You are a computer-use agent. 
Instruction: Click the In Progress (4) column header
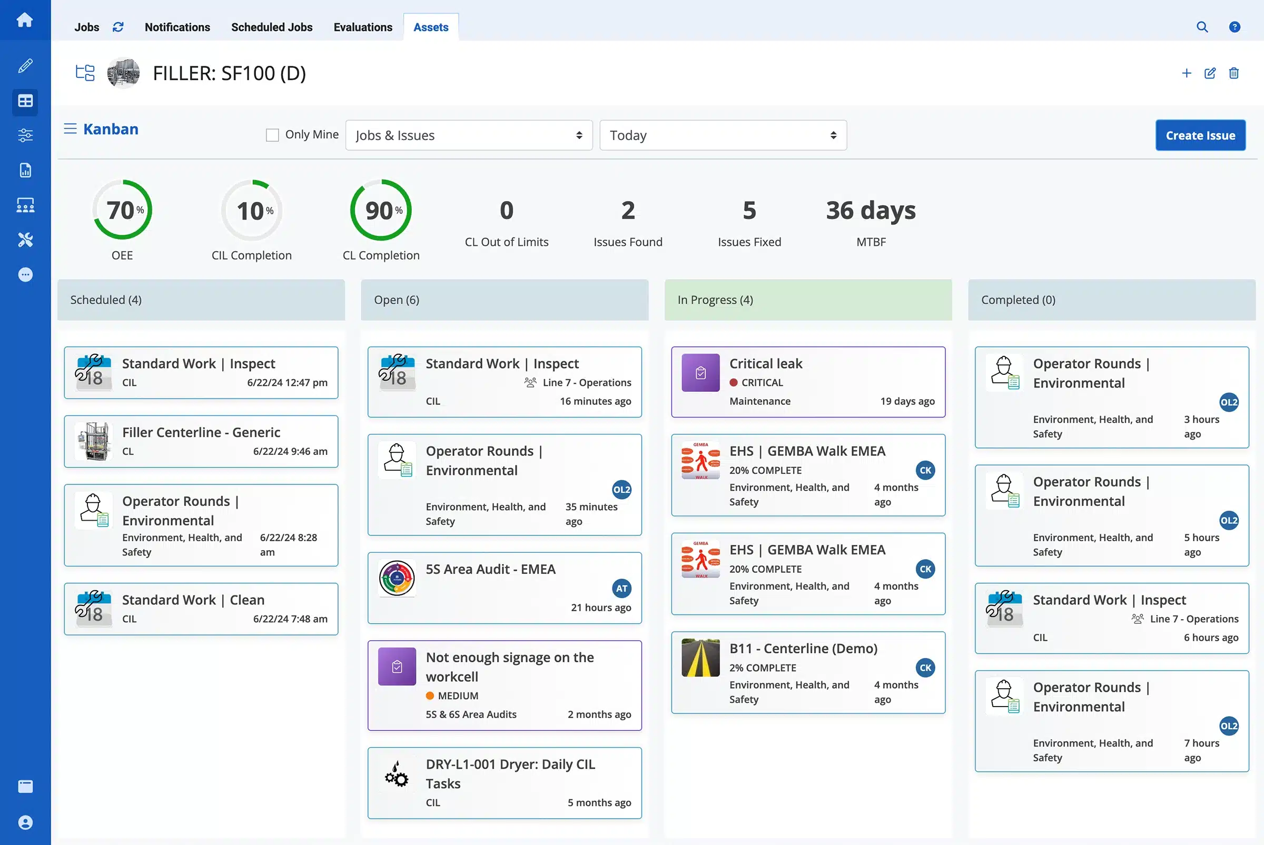click(x=808, y=300)
